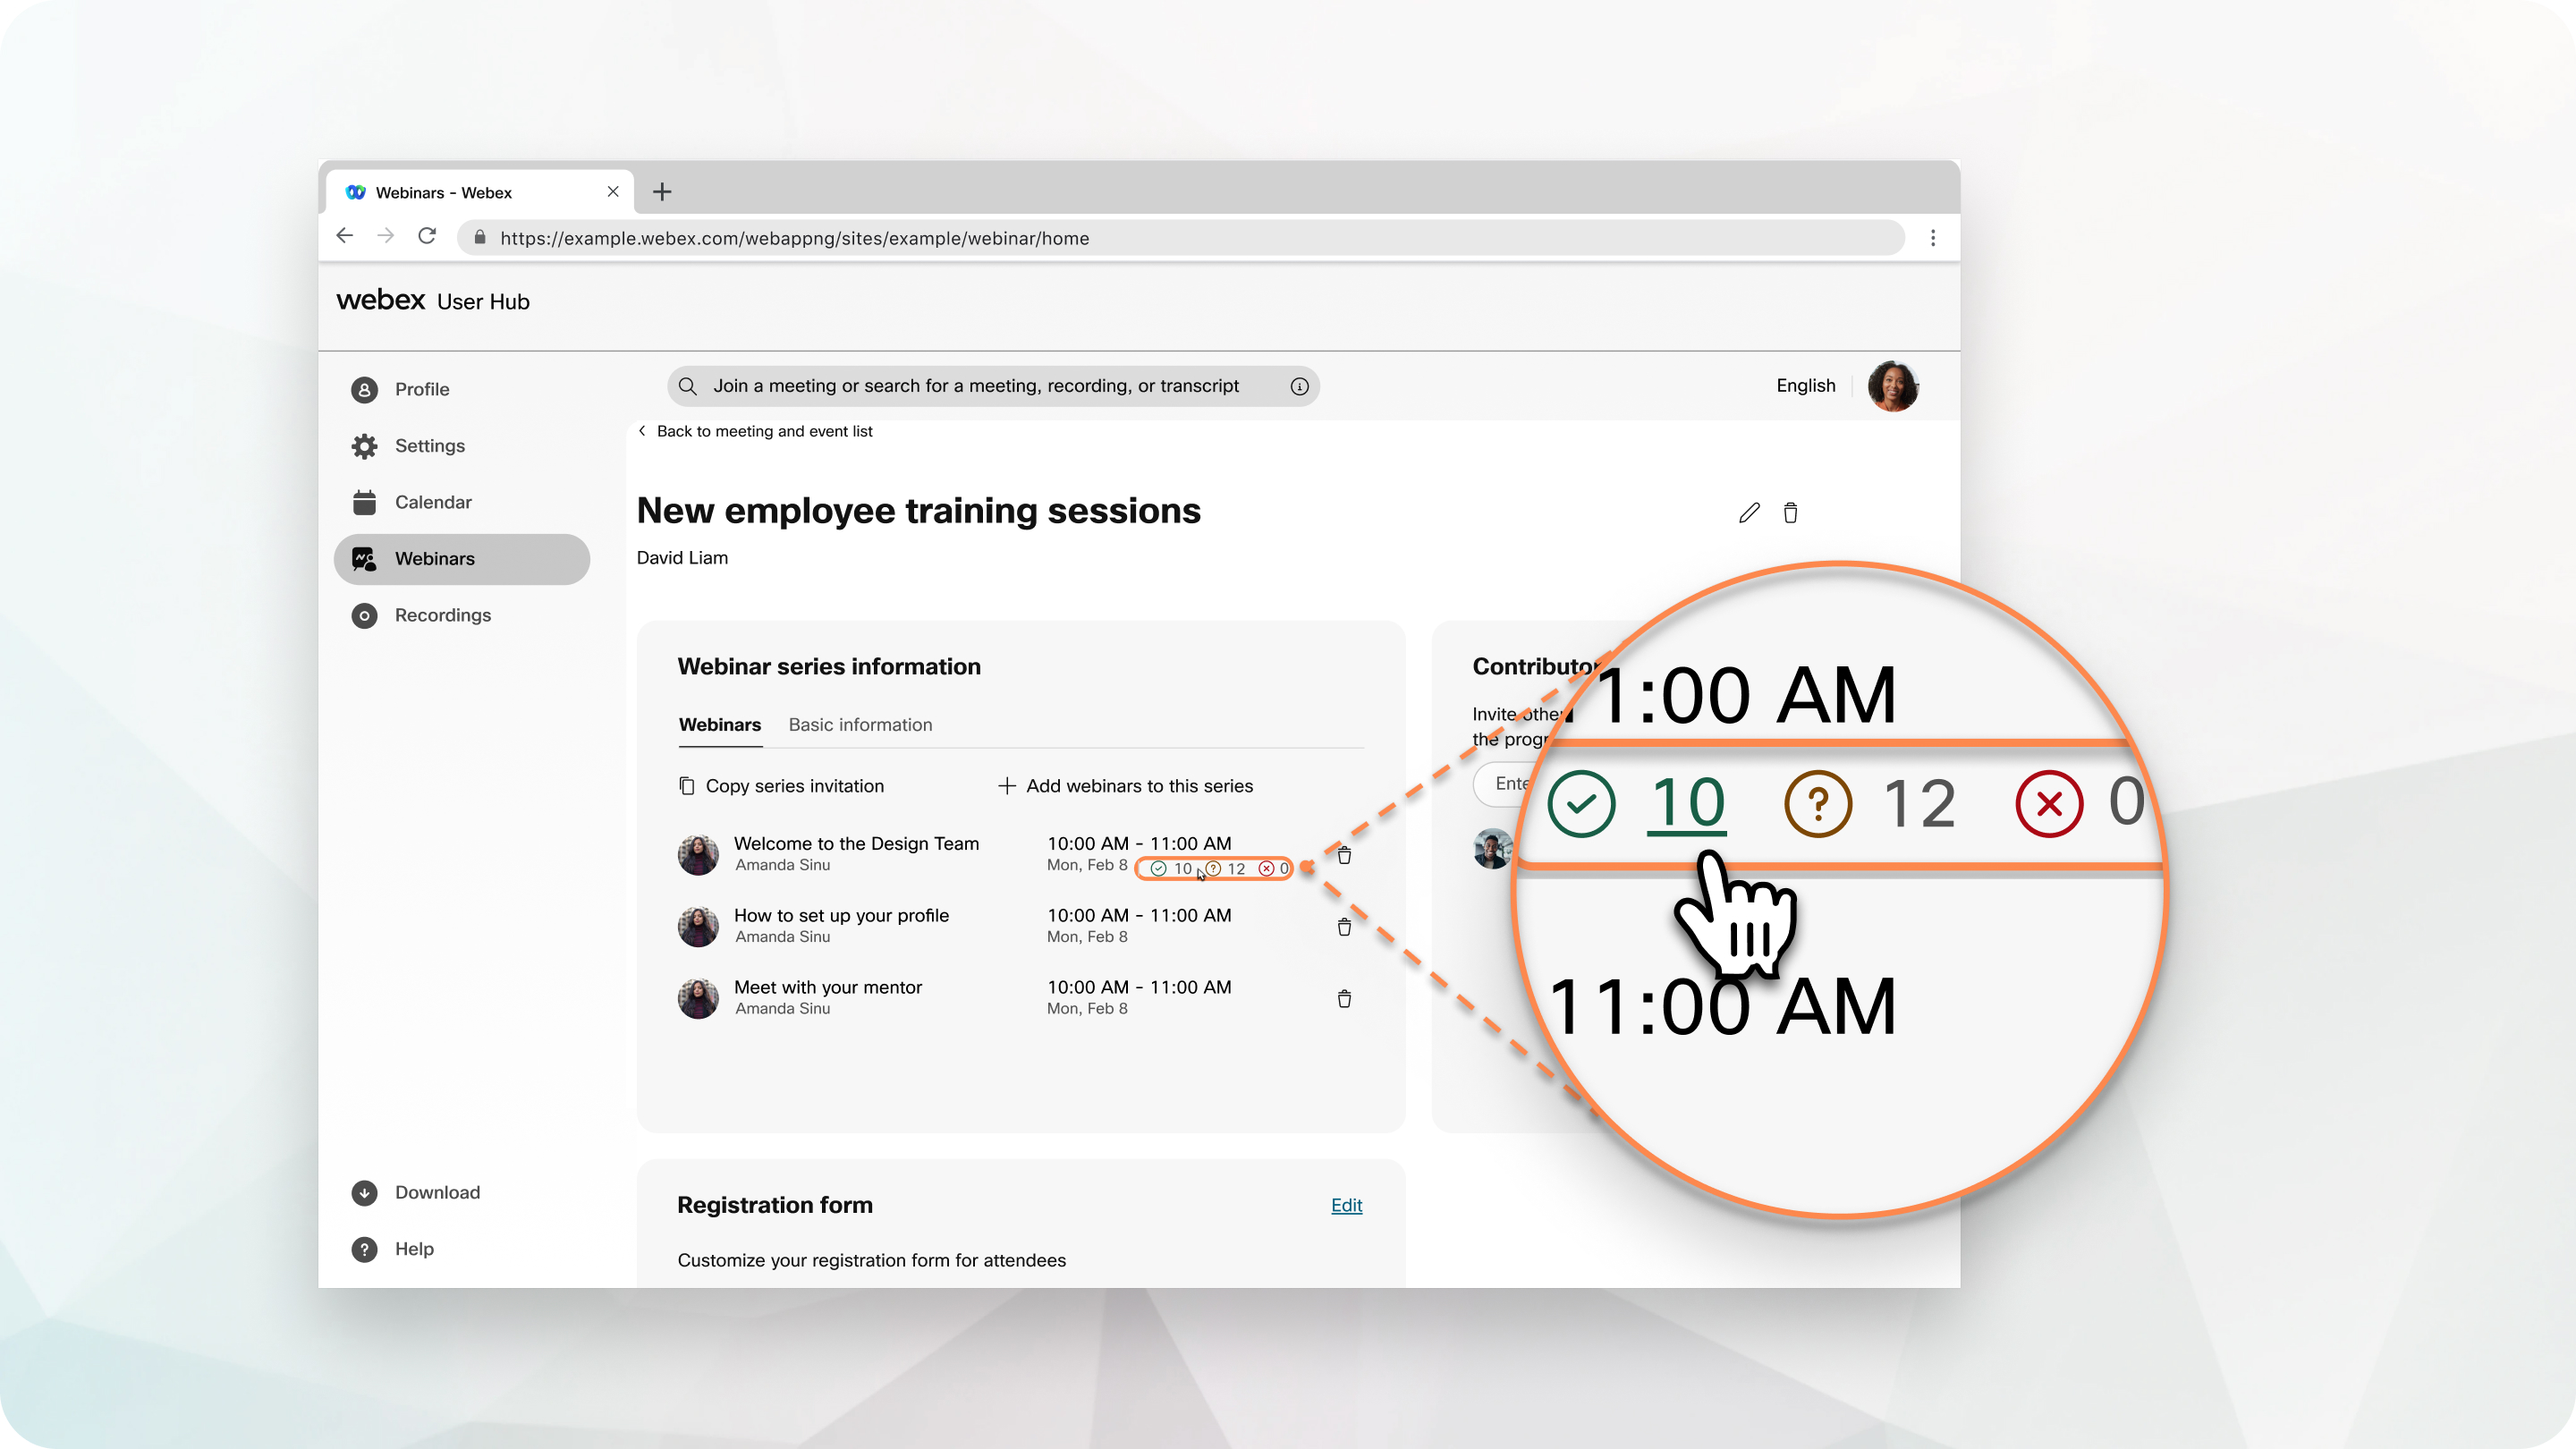2576x1449 pixels.
Task: Switch to the Basic information tab
Action: [x=860, y=724]
